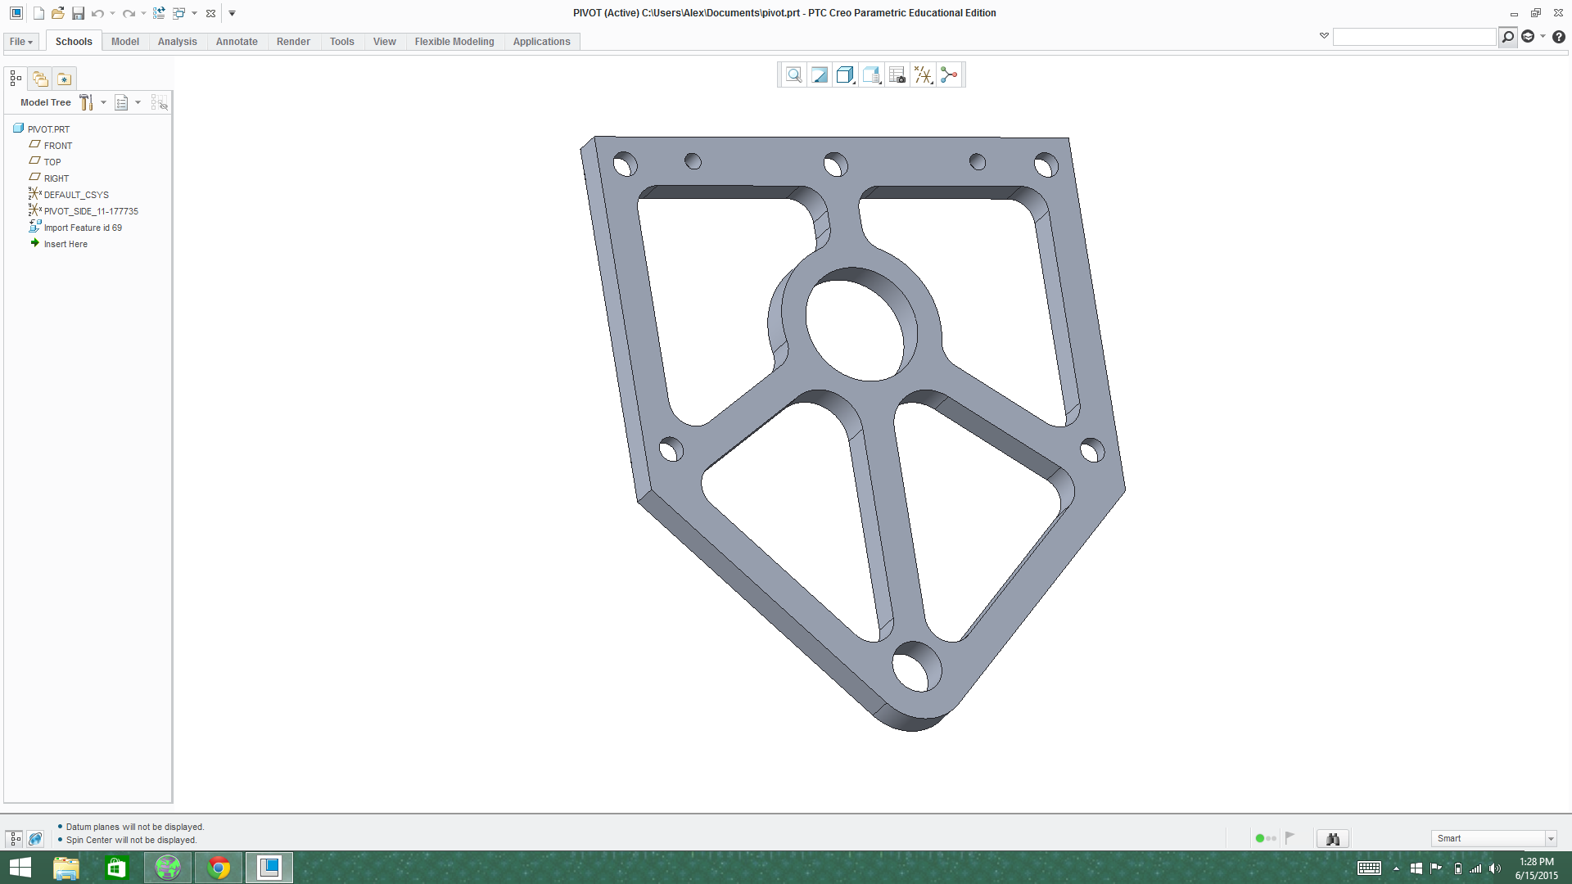Open the Annotate ribbon tab
Viewport: 1572px width, 884px height.
pos(237,42)
